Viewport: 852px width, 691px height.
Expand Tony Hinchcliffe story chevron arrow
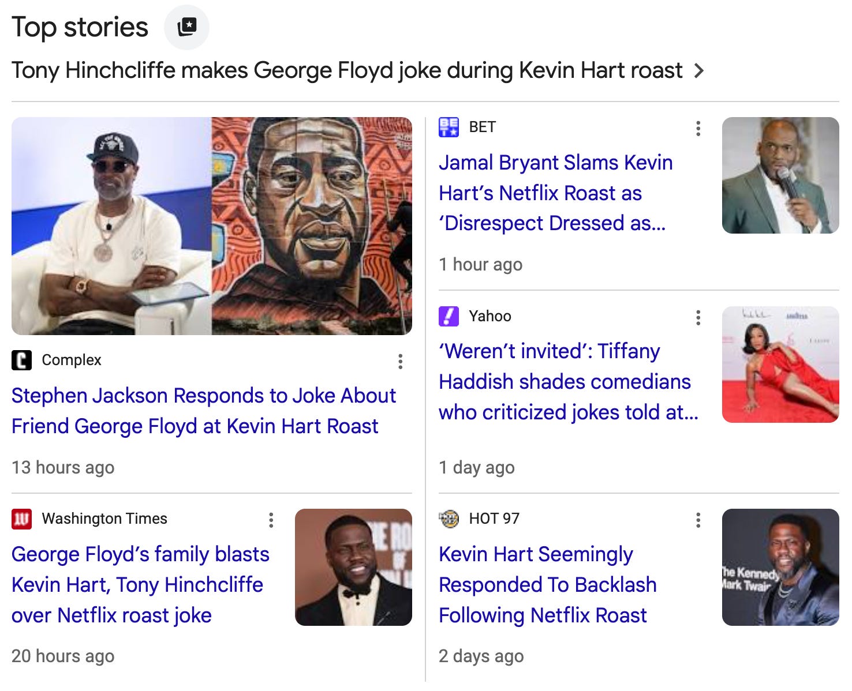coord(699,71)
